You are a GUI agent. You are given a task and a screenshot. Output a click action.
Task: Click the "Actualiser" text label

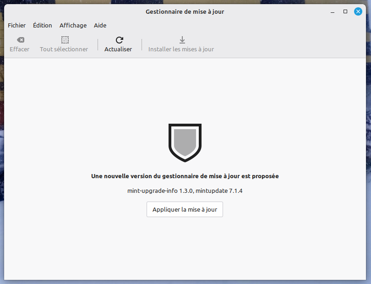coord(118,49)
